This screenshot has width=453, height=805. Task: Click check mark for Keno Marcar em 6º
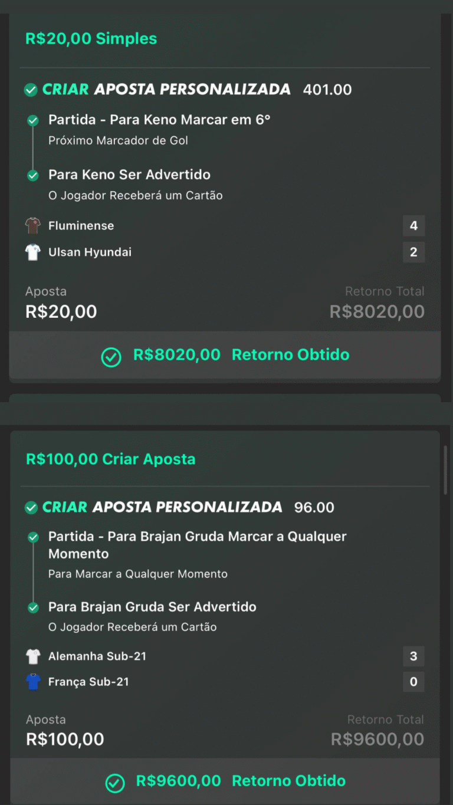coord(33,121)
